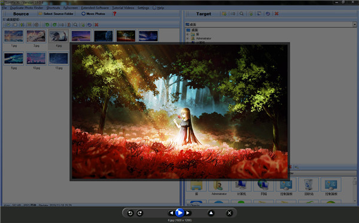Close the image preview with the round X

(229, 213)
